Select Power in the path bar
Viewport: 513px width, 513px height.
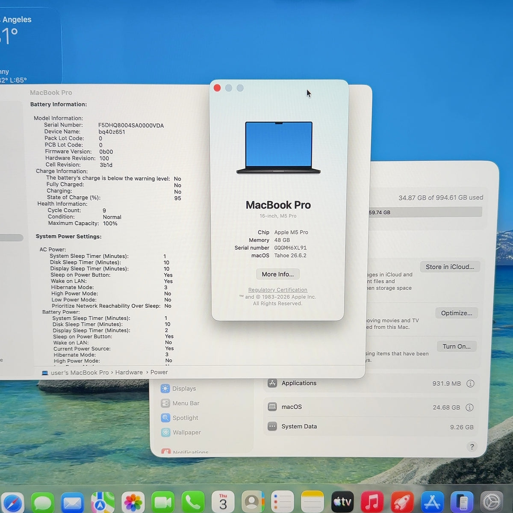coord(159,372)
